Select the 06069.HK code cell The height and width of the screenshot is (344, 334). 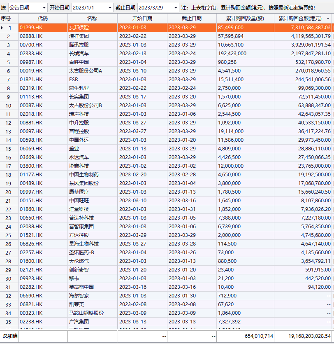(x=43, y=149)
